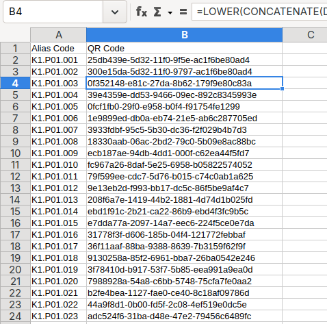This screenshot has width=327, height=324.
Task: Click the Sum sigma icon
Action: (x=157, y=12)
